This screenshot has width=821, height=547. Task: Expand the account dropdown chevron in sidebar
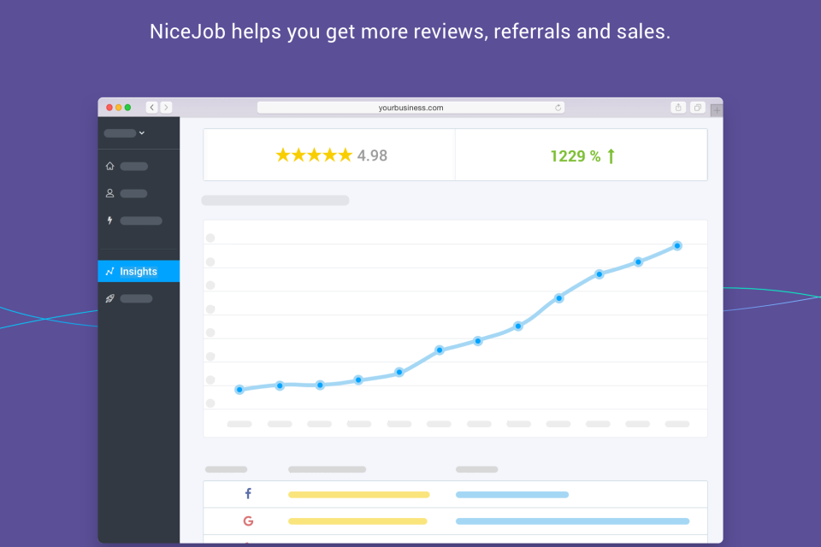pos(142,133)
